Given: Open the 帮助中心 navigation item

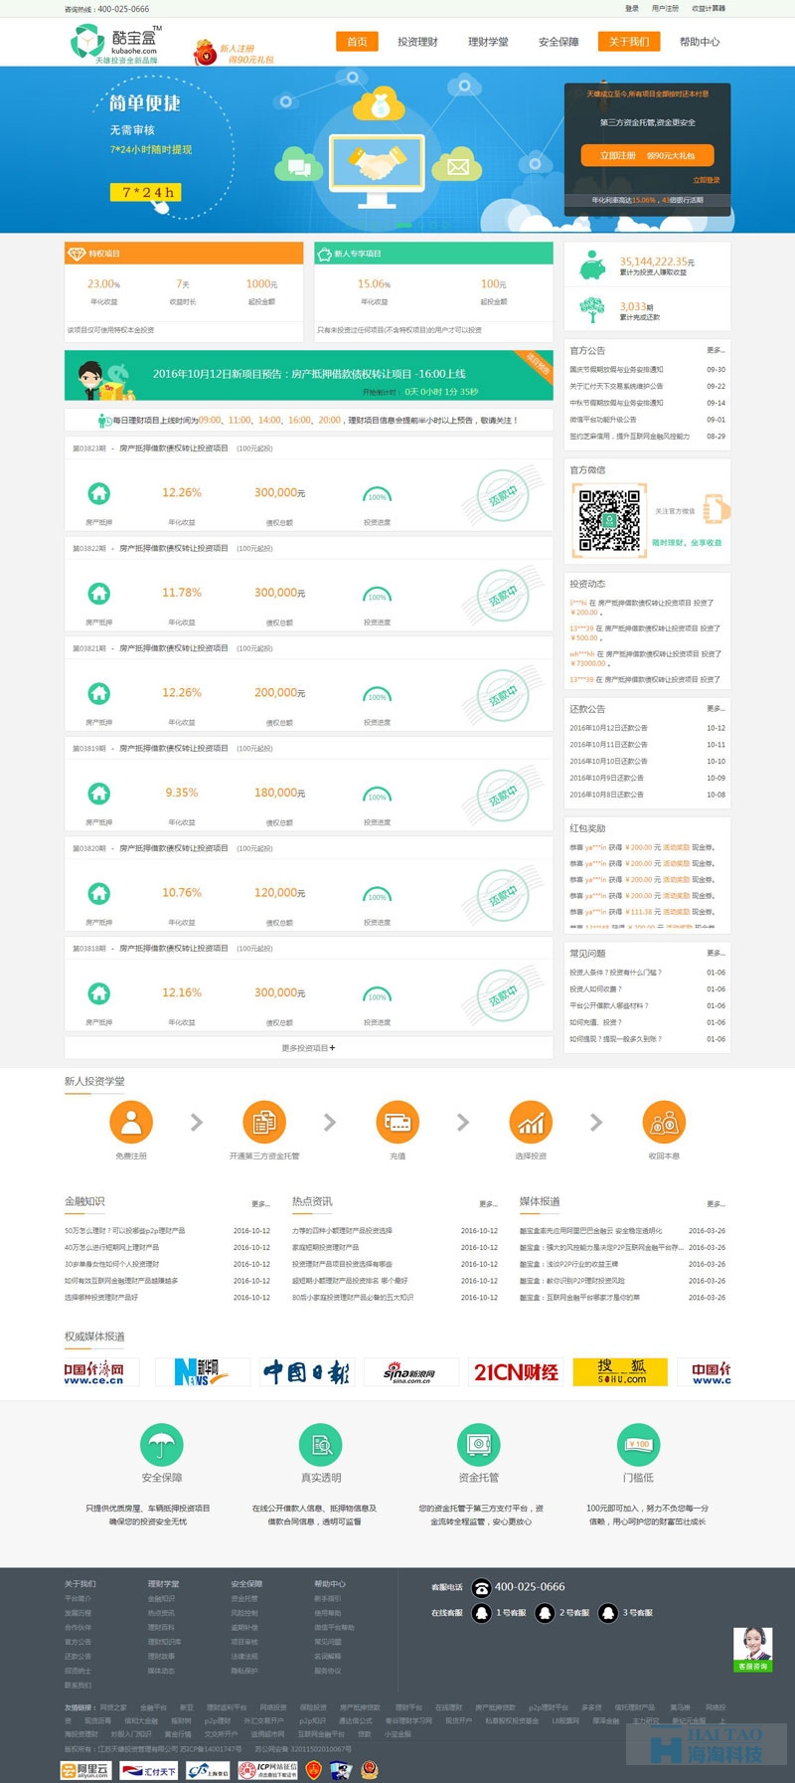Looking at the screenshot, I should pyautogui.click(x=700, y=42).
